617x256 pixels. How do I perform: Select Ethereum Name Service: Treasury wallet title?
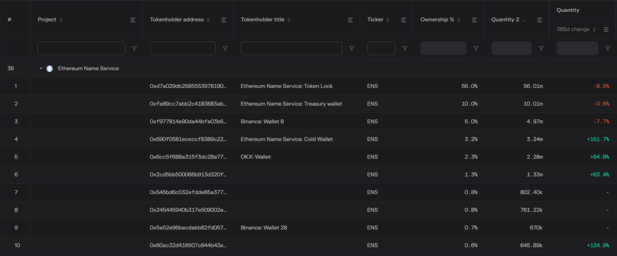[291, 104]
